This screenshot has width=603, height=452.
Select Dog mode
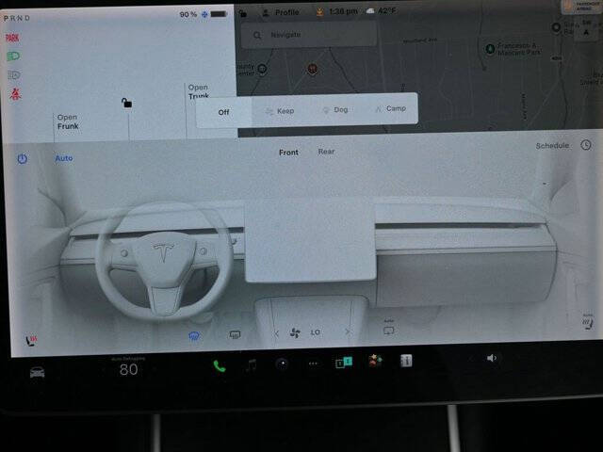pos(335,110)
